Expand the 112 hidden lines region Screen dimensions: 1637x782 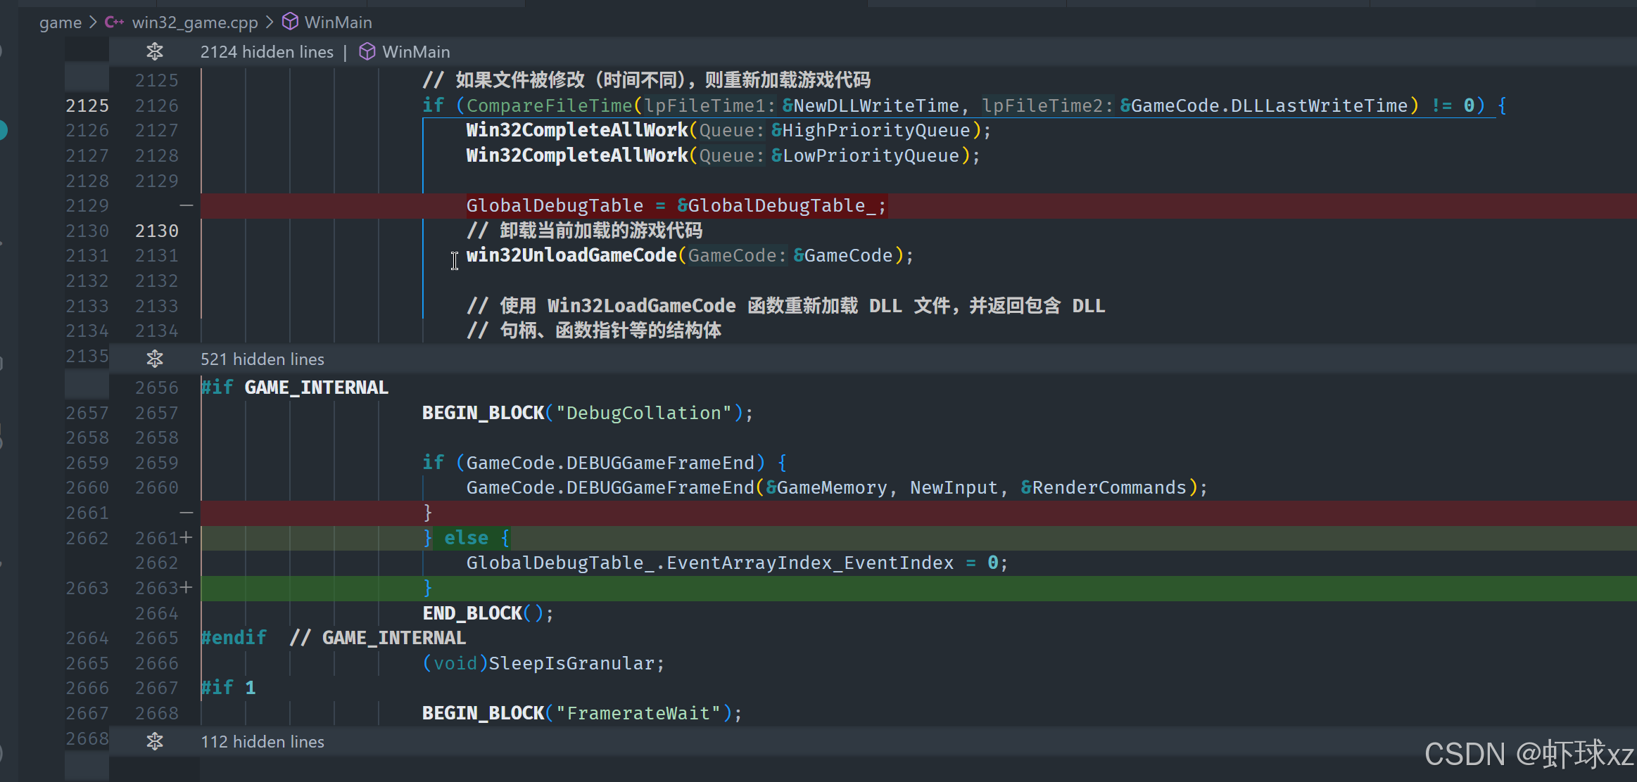[155, 741]
